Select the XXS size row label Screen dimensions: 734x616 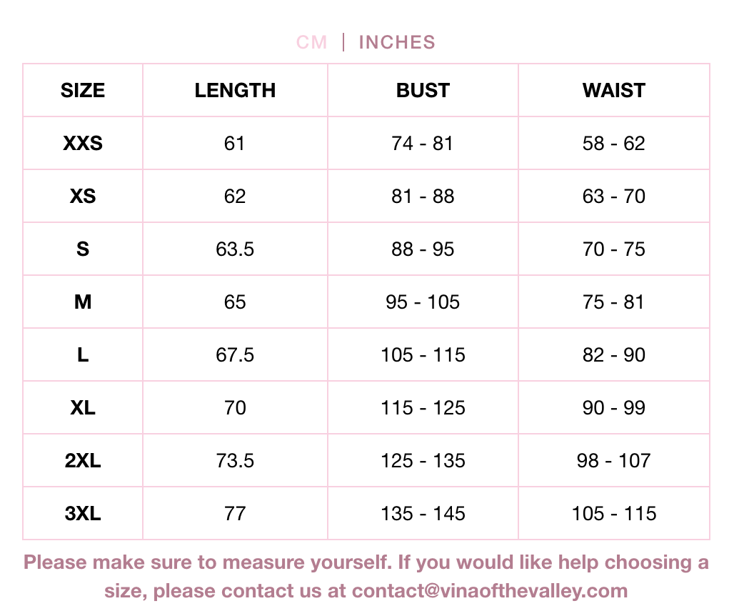point(83,144)
